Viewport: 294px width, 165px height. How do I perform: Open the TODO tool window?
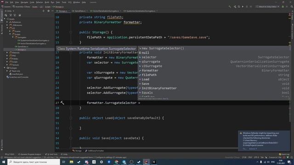tap(10, 154)
